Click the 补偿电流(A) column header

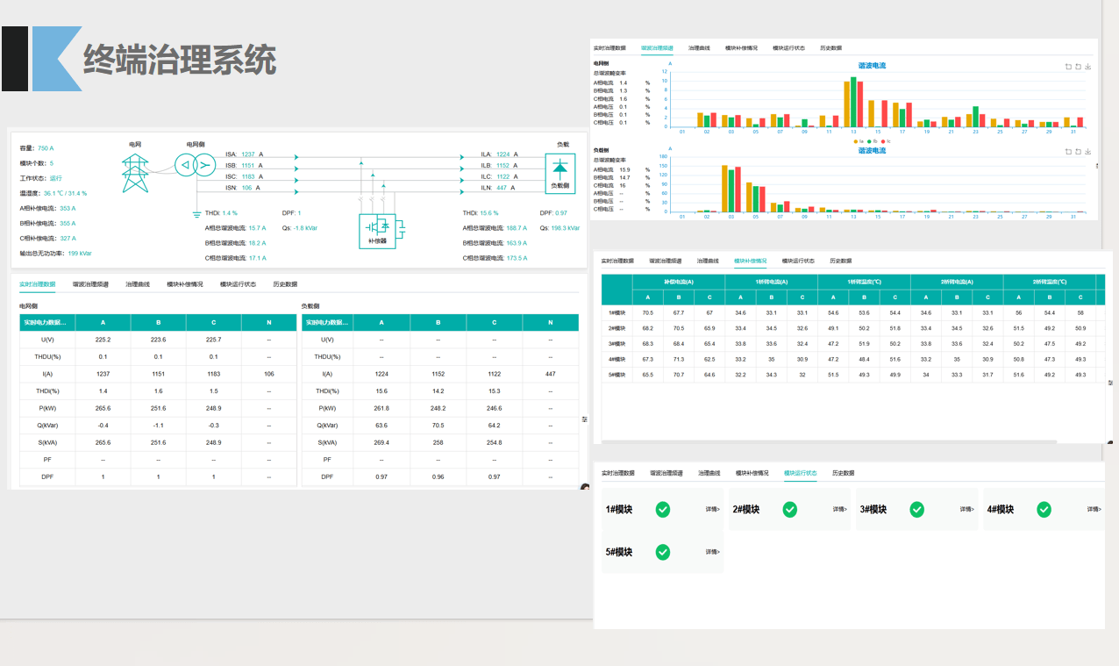[x=679, y=282]
